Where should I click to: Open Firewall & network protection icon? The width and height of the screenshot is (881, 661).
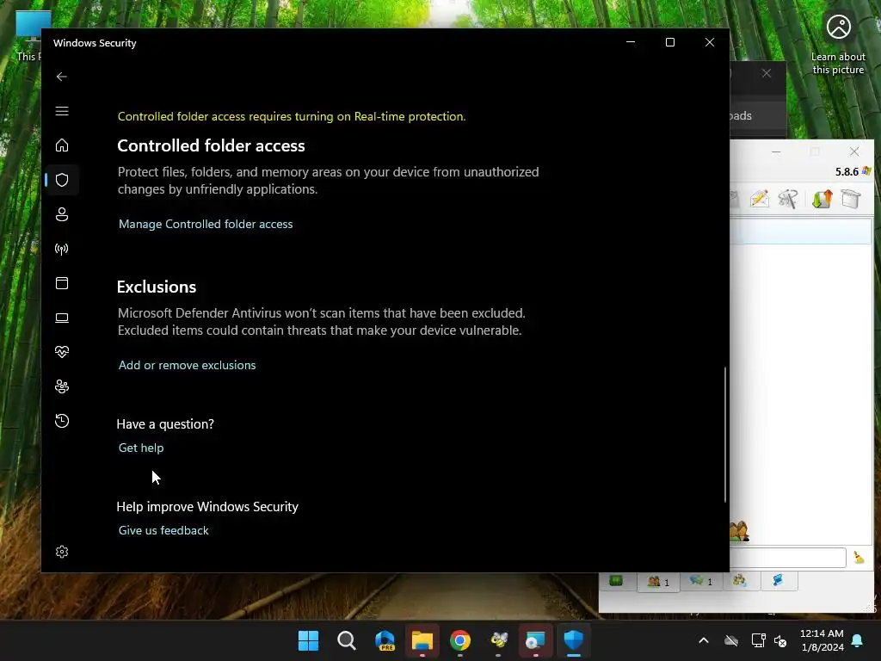62,249
